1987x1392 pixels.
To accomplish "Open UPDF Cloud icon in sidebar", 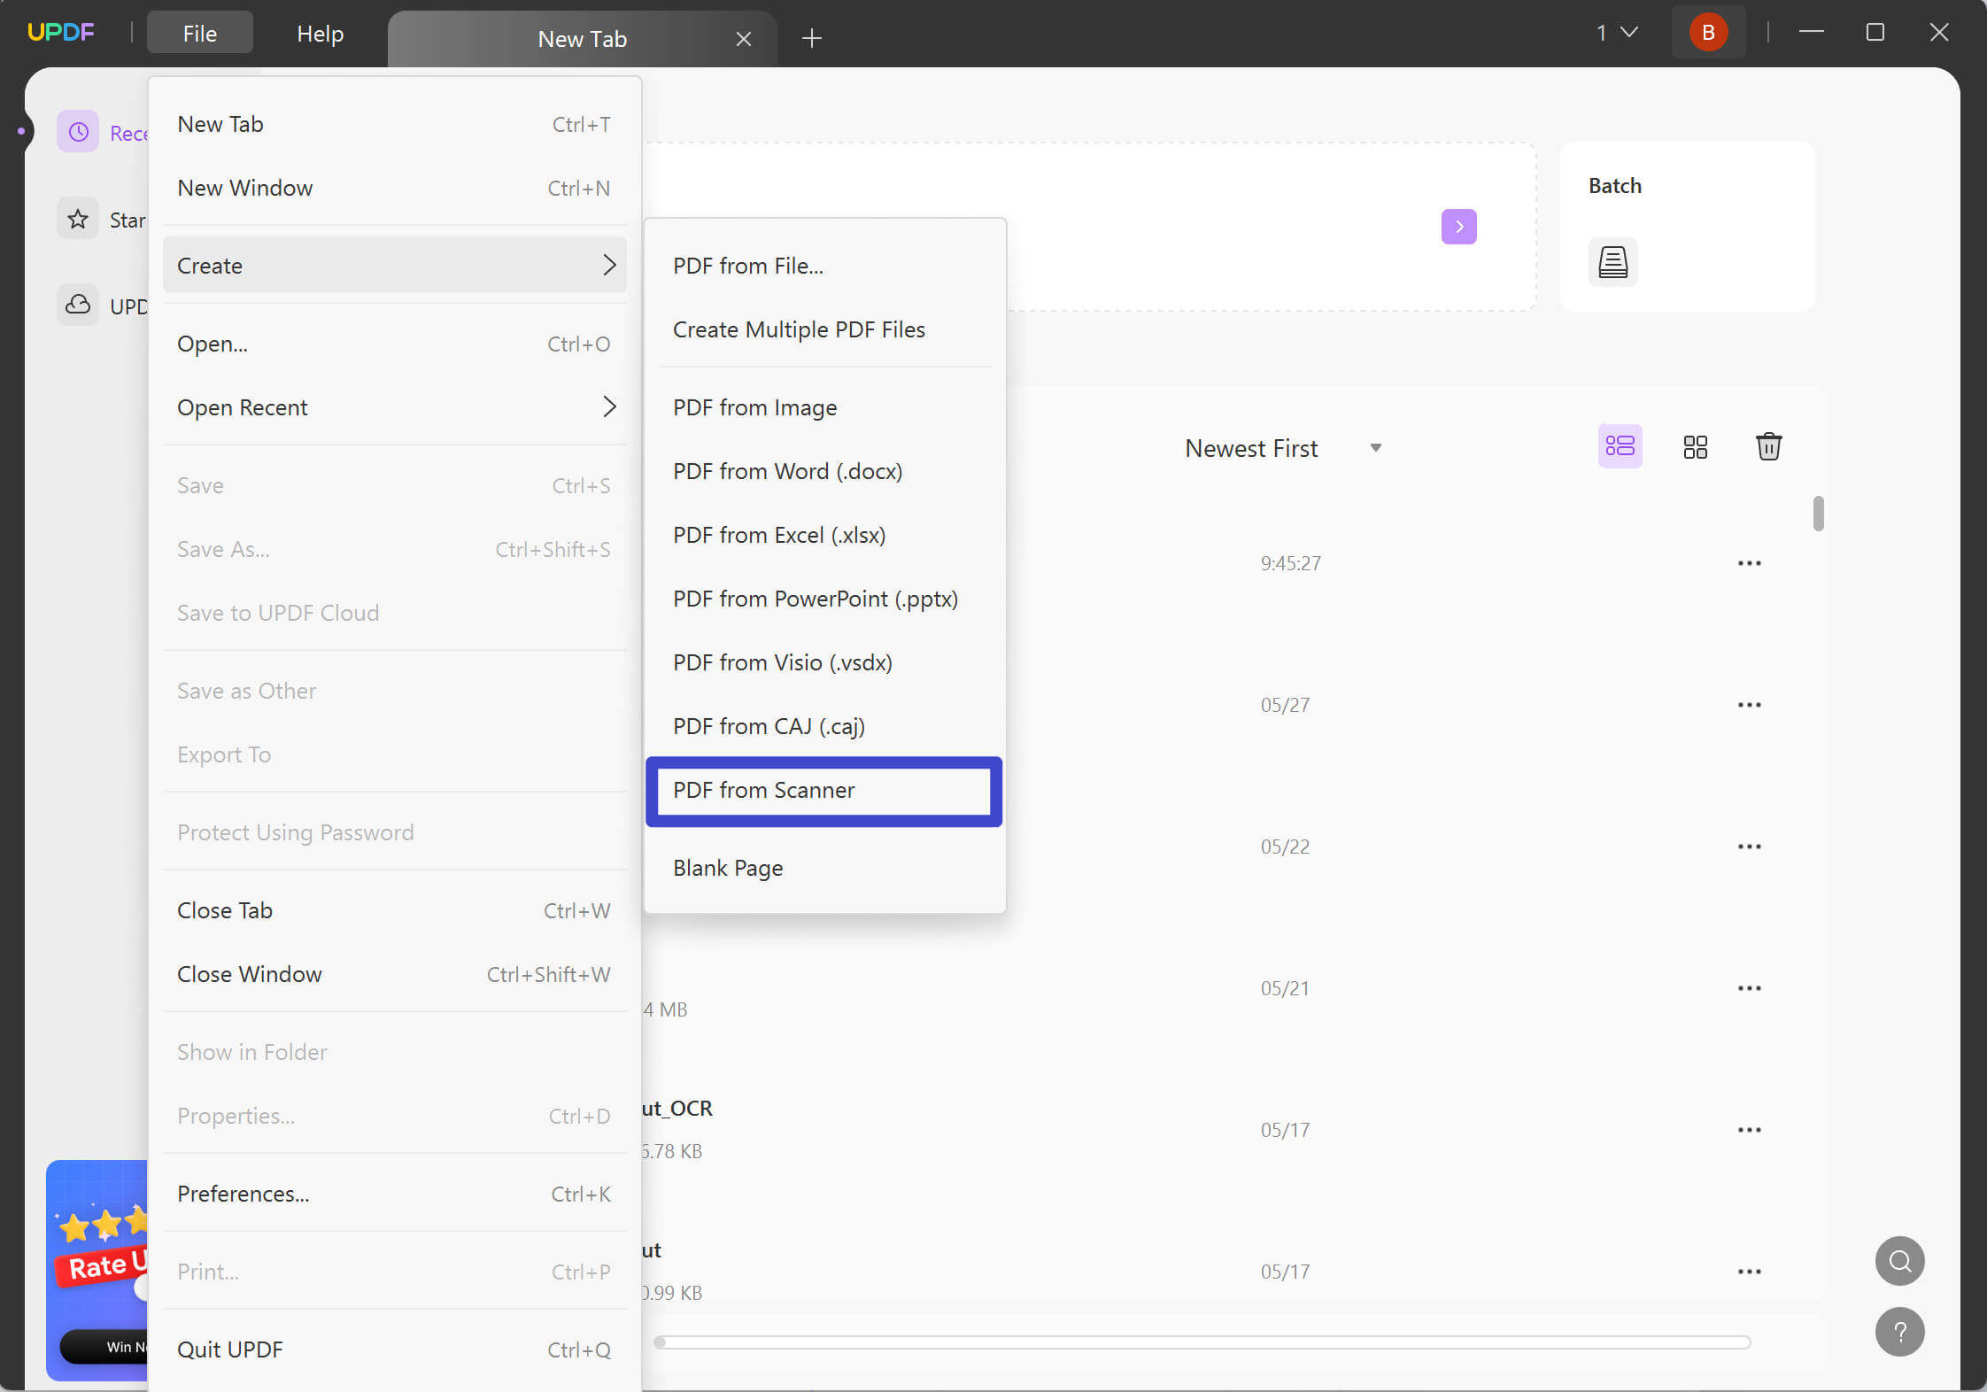I will tap(79, 305).
